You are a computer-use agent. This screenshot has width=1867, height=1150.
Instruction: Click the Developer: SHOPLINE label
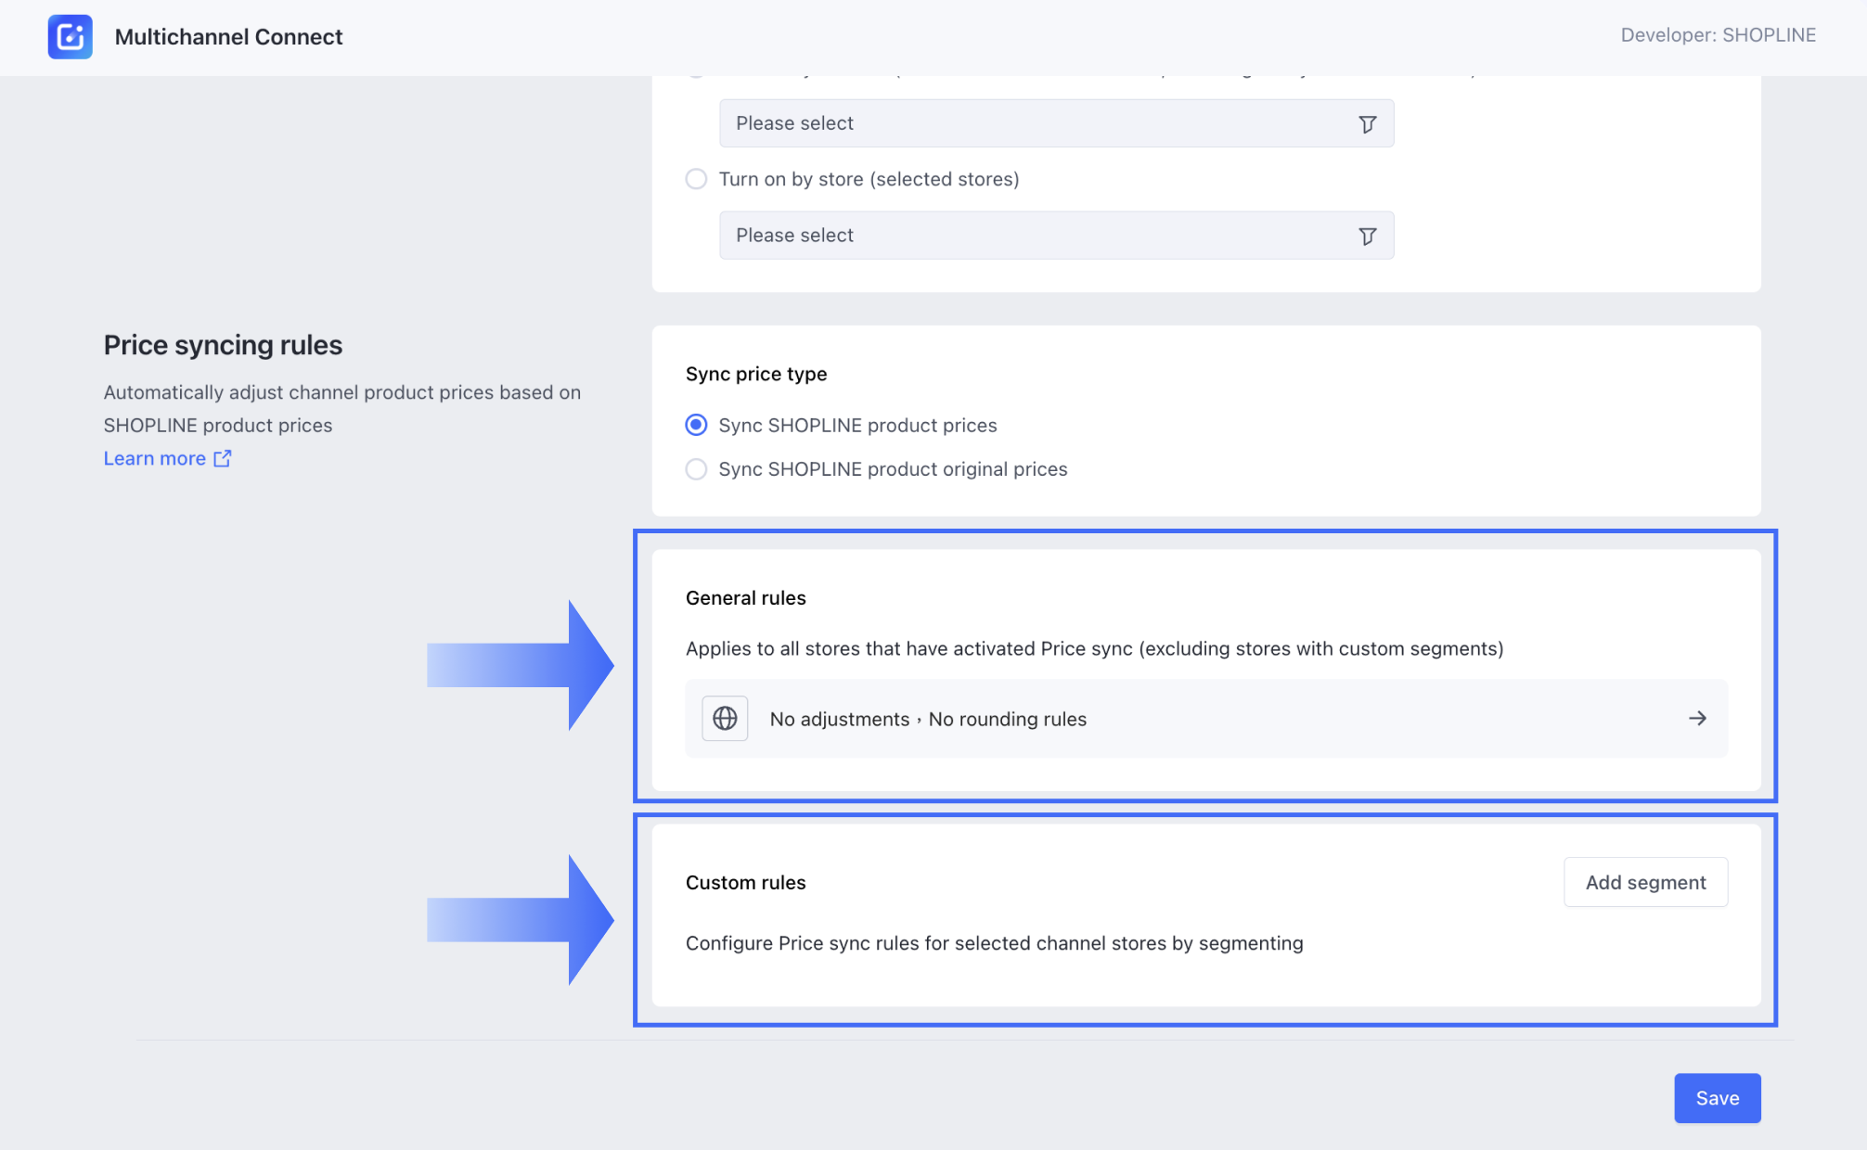pyautogui.click(x=1718, y=35)
